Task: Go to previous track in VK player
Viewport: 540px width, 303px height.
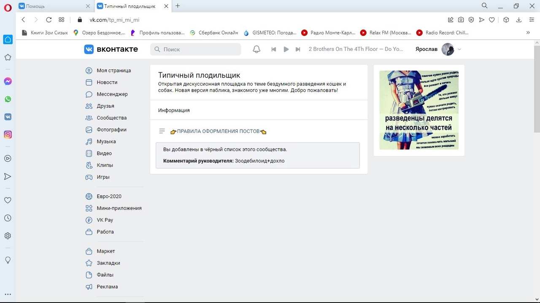Action: [x=273, y=49]
